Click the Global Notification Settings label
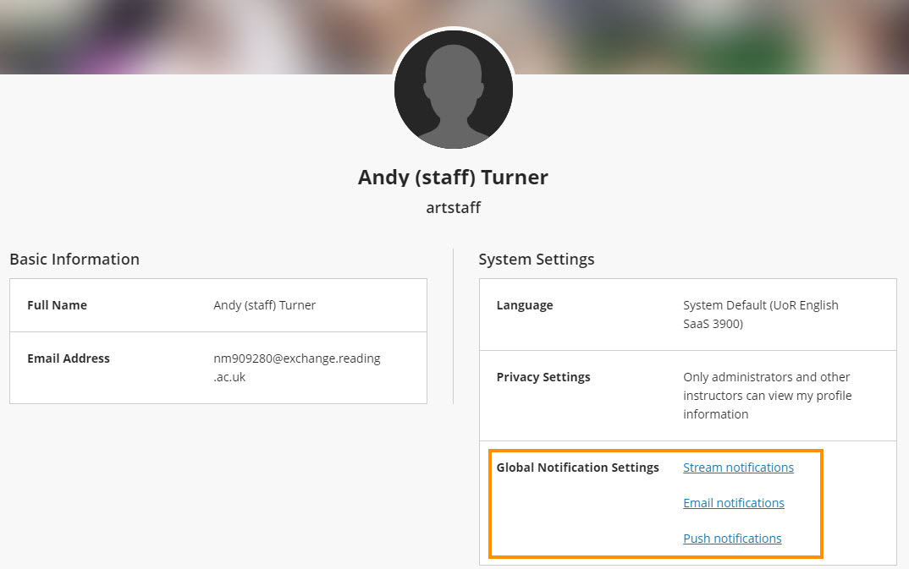Screen dimensions: 909x569 click(x=577, y=468)
